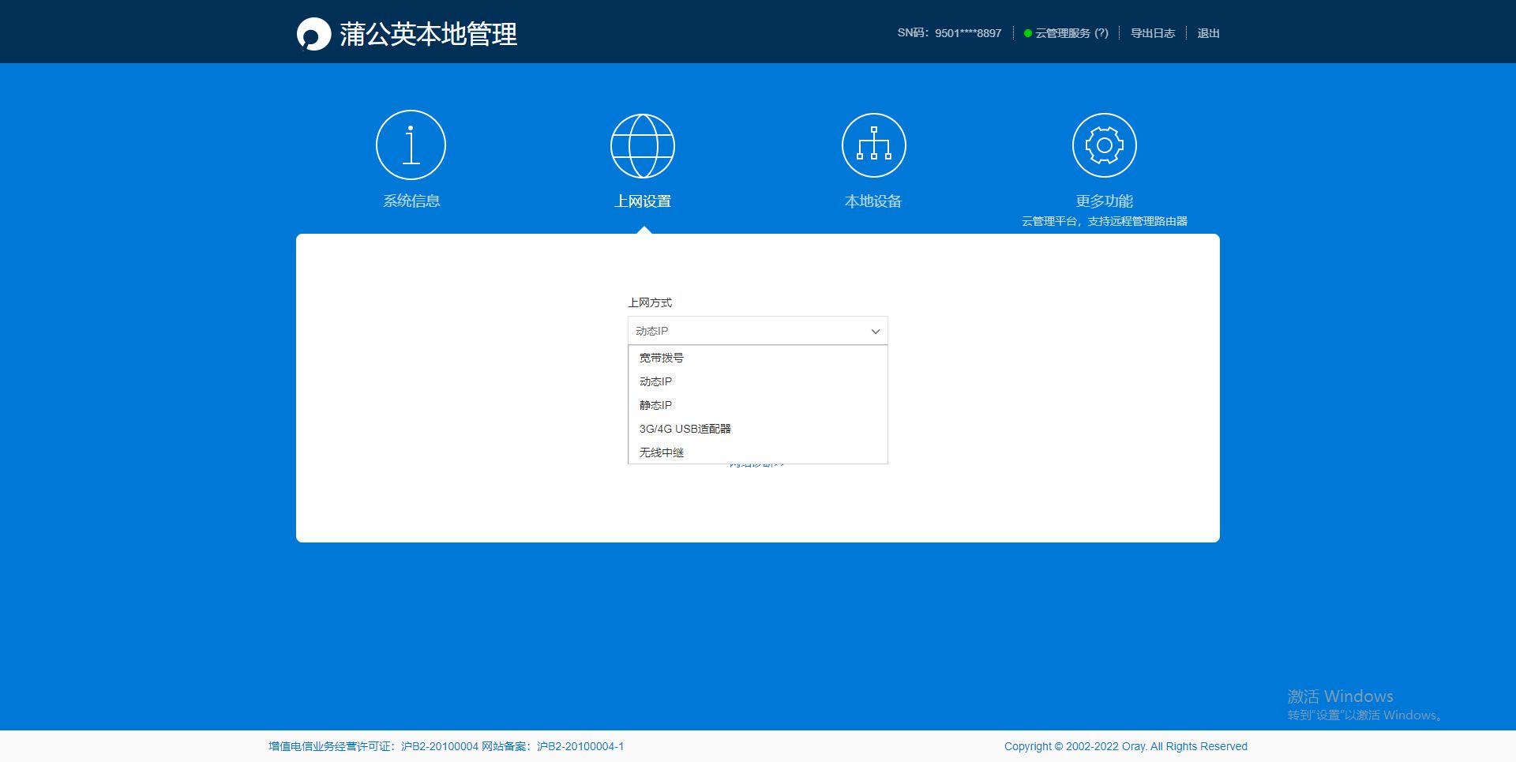Choose the 3G/4G USB适配器 option
This screenshot has height=762, width=1516.
(x=685, y=429)
